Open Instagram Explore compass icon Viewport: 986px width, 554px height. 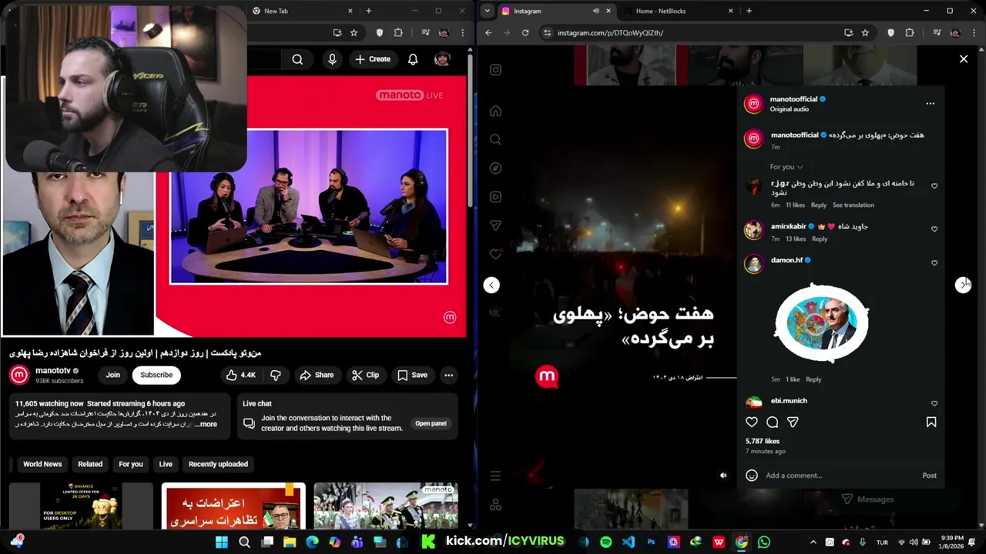495,168
